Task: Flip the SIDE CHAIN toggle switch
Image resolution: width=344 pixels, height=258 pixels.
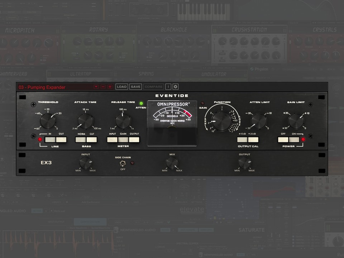Action: pyautogui.click(x=123, y=163)
